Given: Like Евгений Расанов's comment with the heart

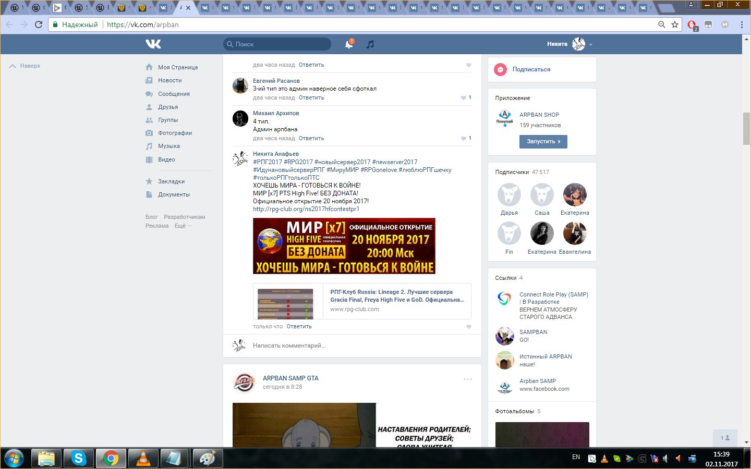Looking at the screenshot, I should click(464, 98).
